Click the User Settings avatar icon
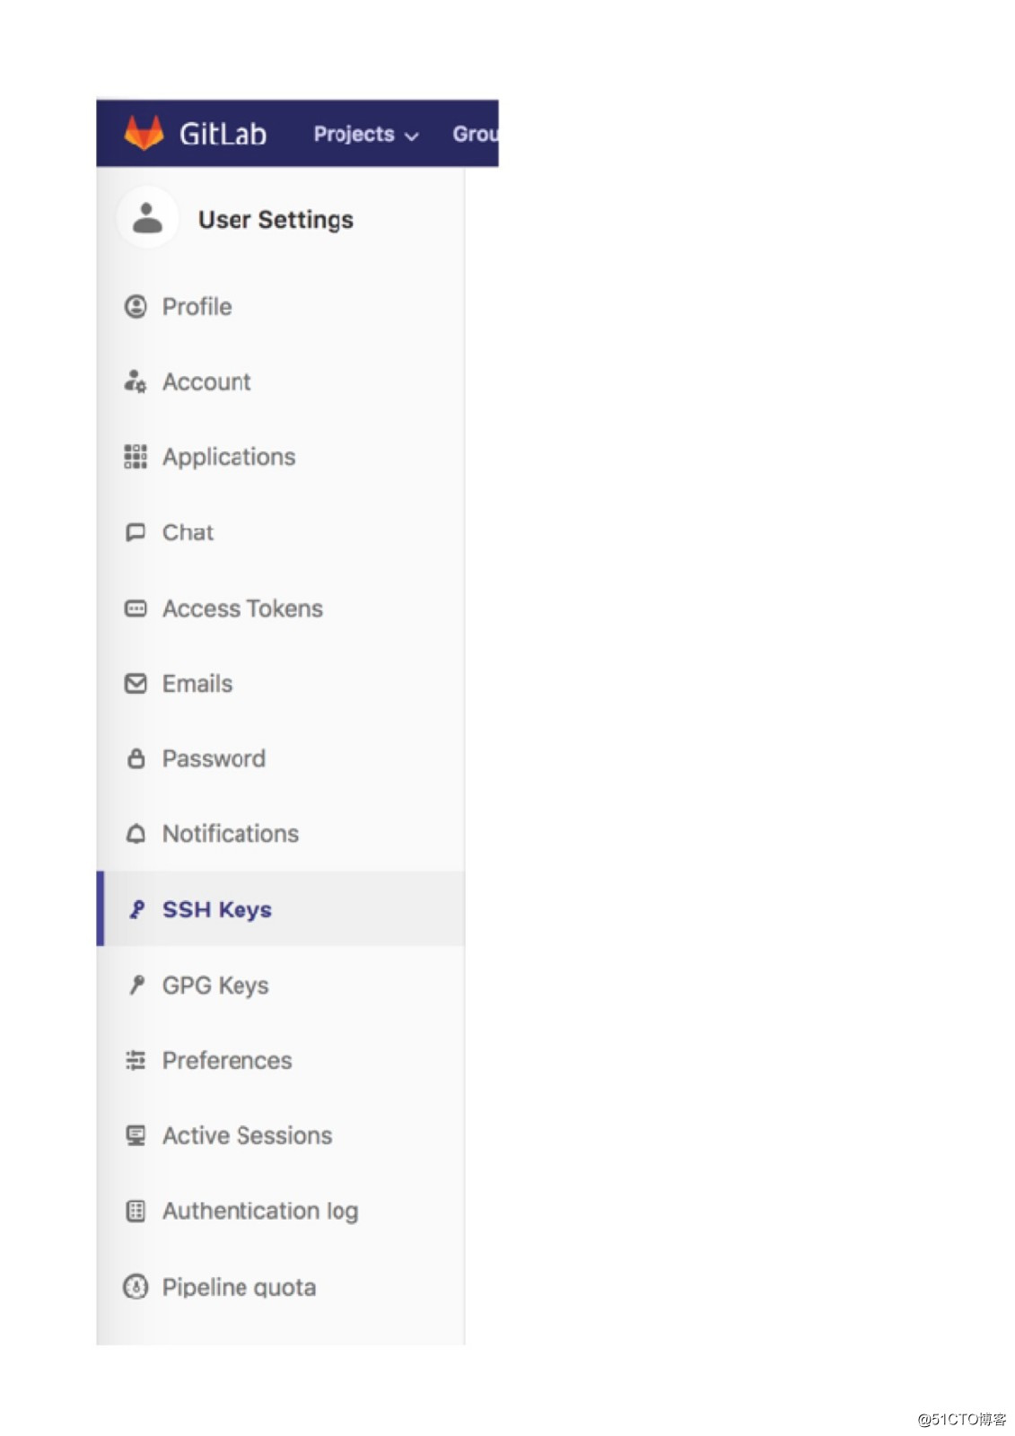Image resolution: width=1015 pixels, height=1436 pixels. pos(147,218)
